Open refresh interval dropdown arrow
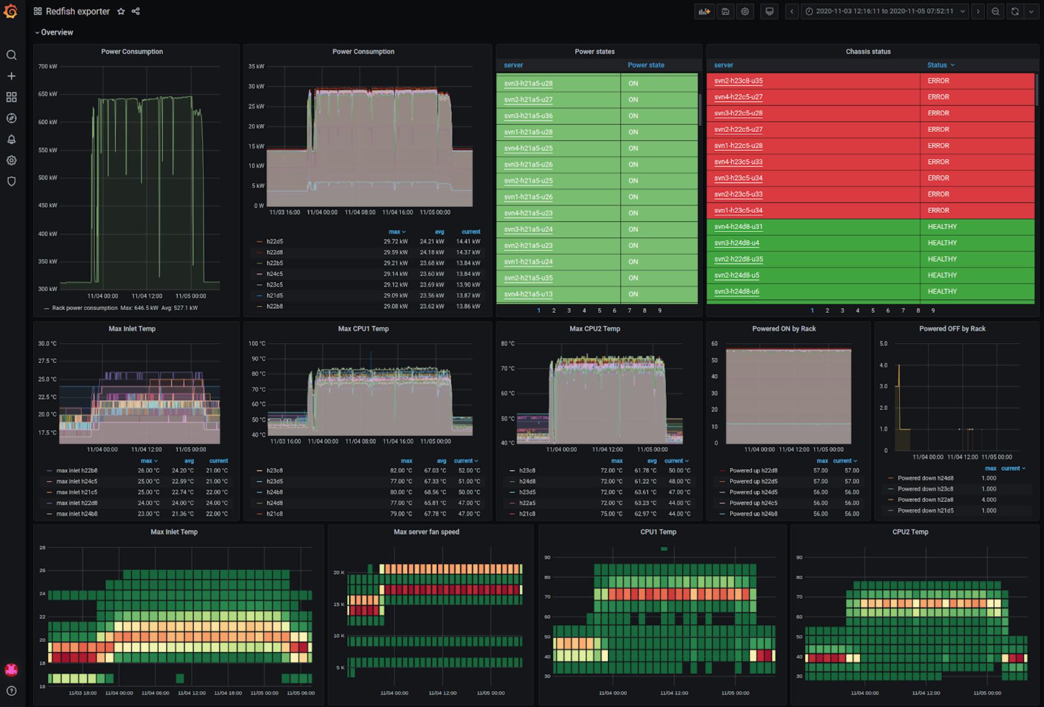The image size is (1044, 707). coord(1031,11)
